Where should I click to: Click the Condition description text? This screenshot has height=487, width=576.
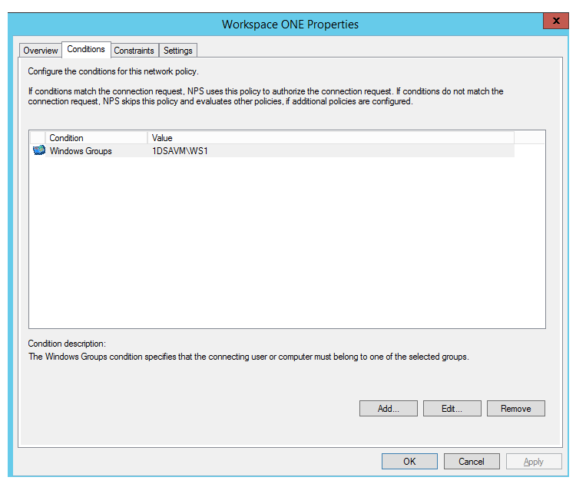tap(248, 357)
